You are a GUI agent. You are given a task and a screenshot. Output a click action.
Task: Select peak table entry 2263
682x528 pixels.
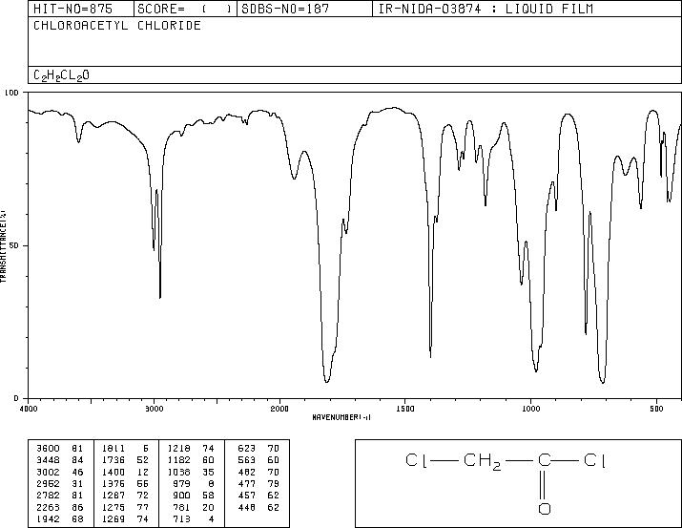tap(48, 508)
